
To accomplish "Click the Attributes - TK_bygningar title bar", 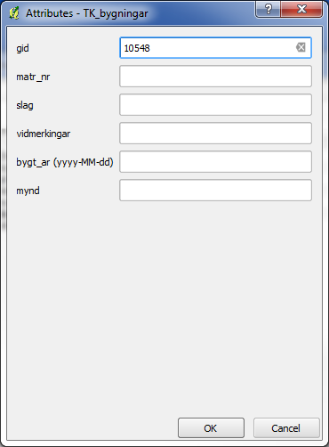I will [86, 13].
